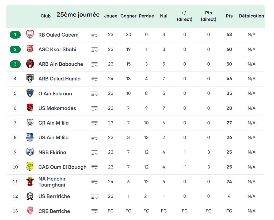Expand the GR Ain M'lila details list
The image size is (274, 220).
(94, 123)
